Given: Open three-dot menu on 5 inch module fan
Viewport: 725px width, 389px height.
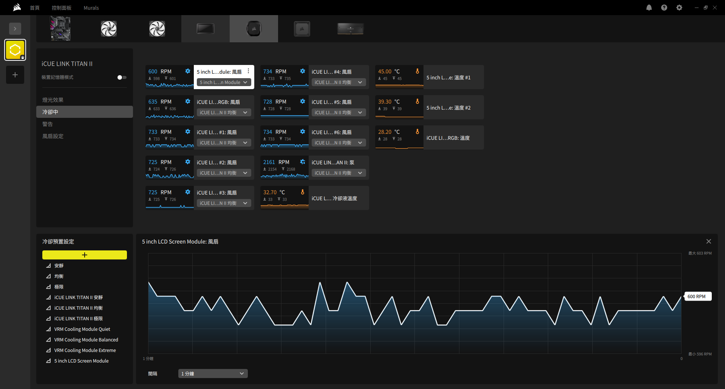Looking at the screenshot, I should tap(248, 71).
